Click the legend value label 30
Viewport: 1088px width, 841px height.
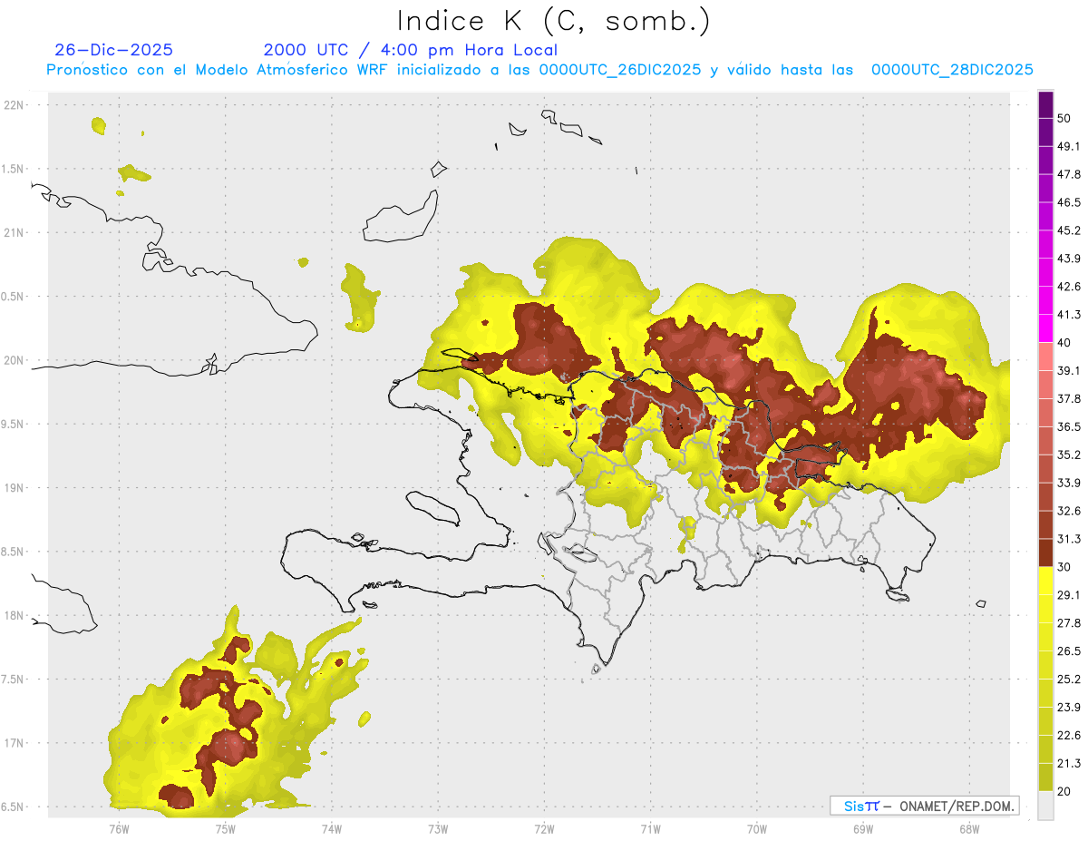[x=1065, y=567]
